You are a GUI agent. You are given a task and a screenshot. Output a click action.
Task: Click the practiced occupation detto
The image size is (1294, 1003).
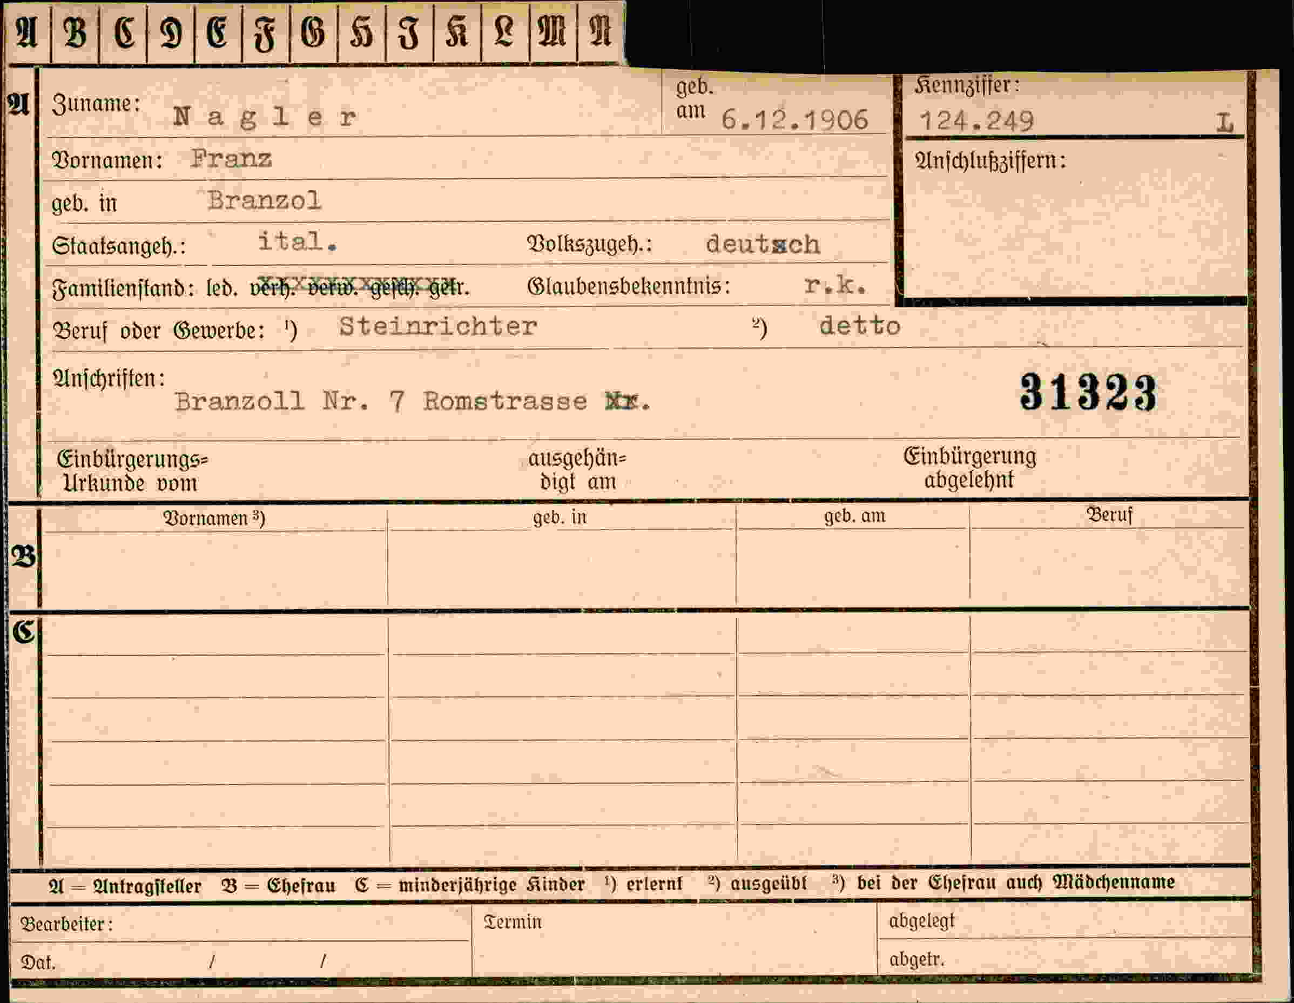point(860,326)
